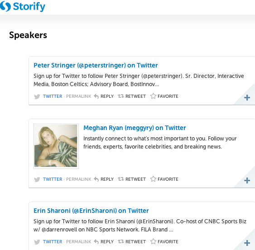Reply to the Peter Stringer post
255x250 pixels.
(104, 96)
